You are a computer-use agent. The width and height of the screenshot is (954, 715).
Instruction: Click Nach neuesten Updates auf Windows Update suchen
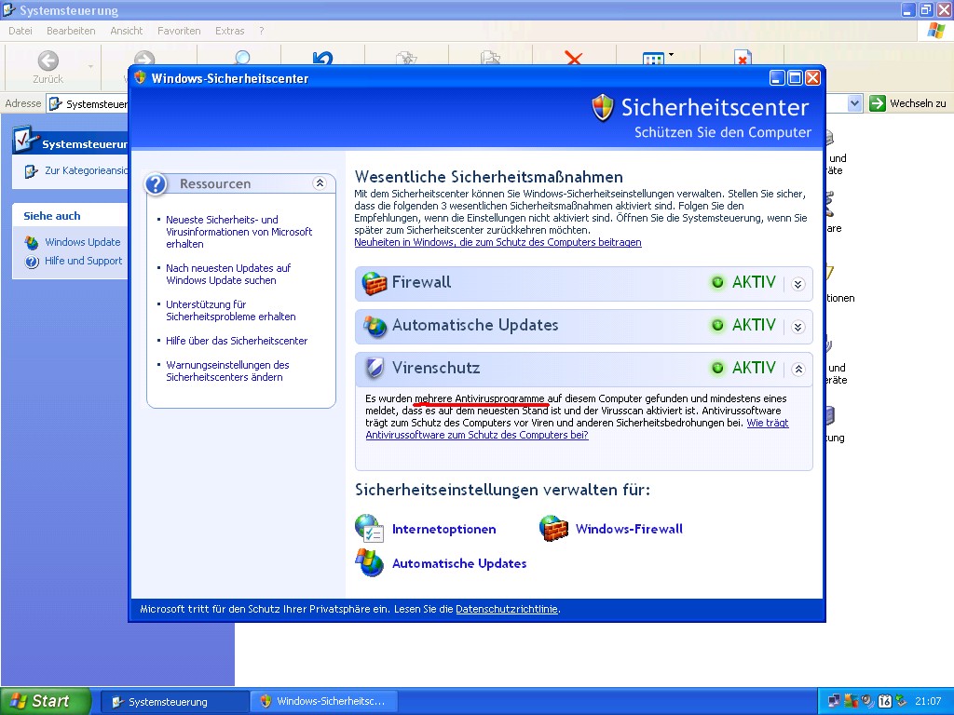[x=228, y=275]
